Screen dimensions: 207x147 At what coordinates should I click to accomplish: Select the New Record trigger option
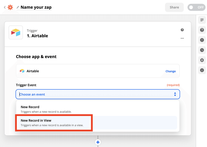(98, 109)
